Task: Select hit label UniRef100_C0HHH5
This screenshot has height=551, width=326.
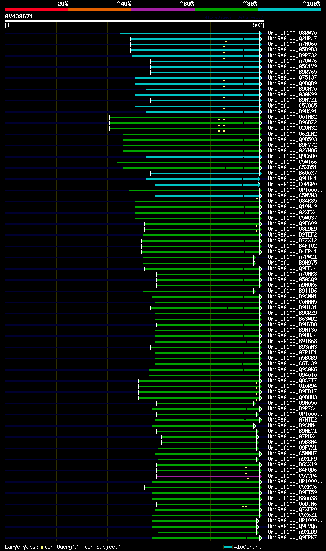Action: [292, 303]
